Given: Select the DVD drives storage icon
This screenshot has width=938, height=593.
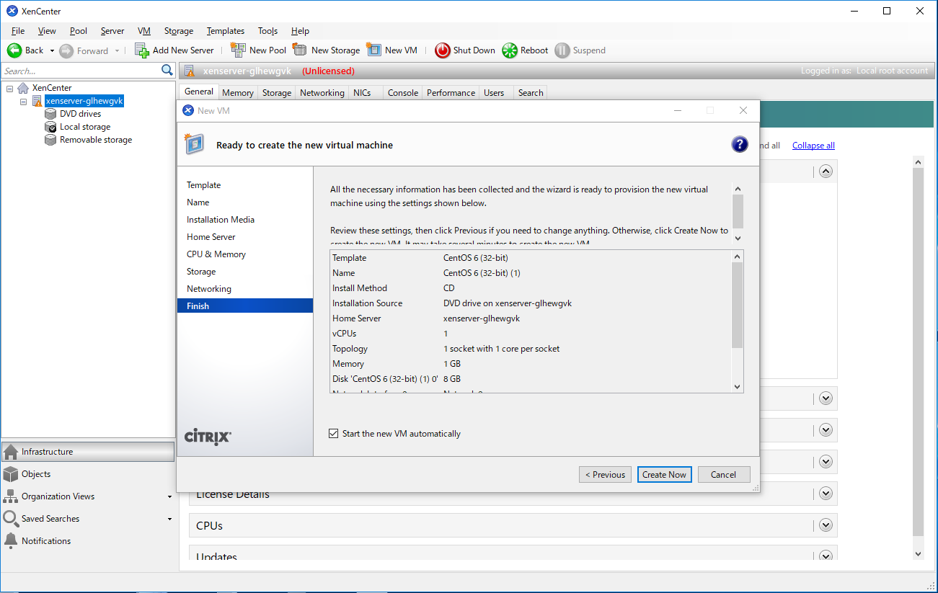Looking at the screenshot, I should coord(50,114).
